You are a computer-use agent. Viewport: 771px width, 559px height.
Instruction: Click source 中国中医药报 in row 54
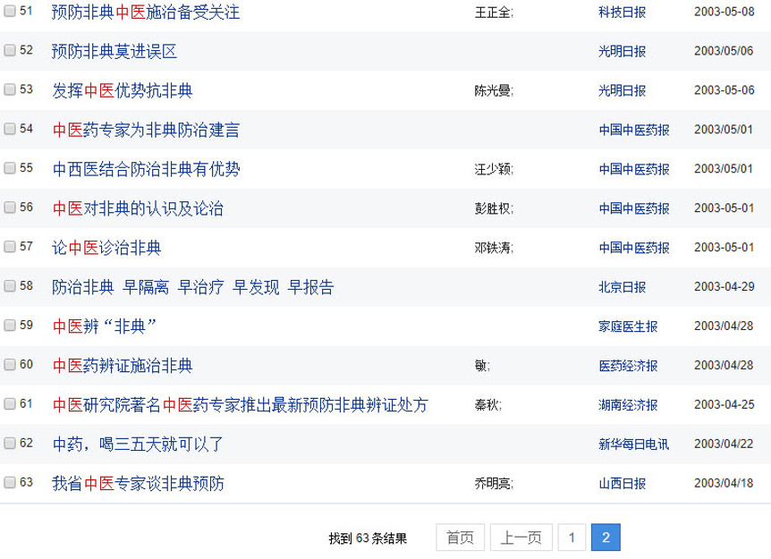coord(634,130)
